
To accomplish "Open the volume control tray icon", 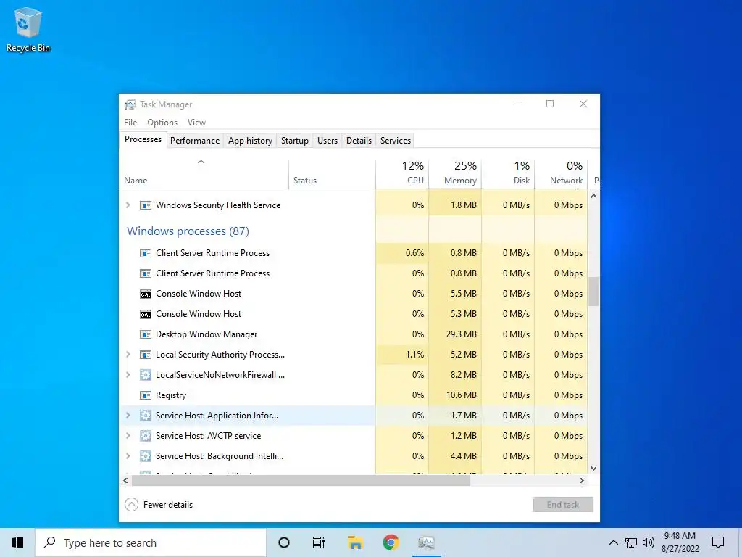I will pyautogui.click(x=649, y=542).
